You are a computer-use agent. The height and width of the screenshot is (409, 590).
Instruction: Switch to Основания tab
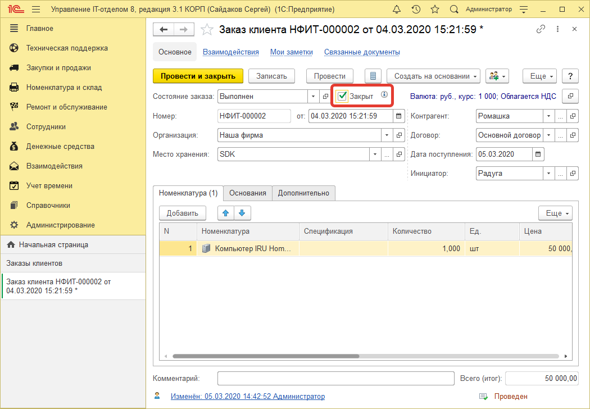(247, 193)
